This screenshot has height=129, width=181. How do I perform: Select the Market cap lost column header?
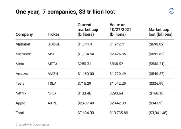pyautogui.click(x=160, y=32)
